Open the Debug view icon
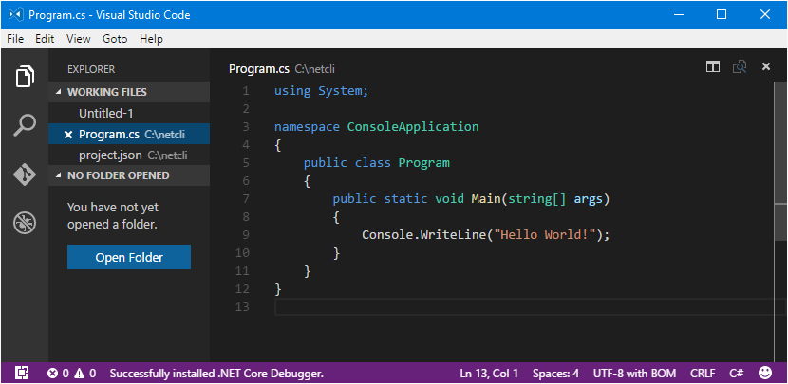Image resolution: width=788 pixels, height=384 pixels. [x=25, y=224]
